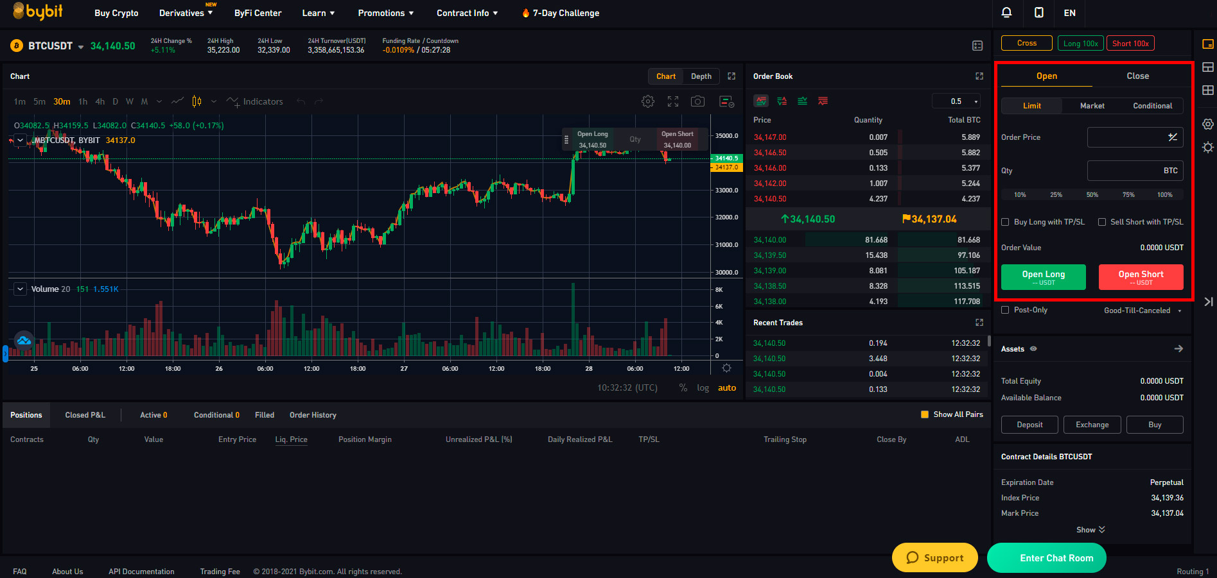Expand the Learn menu
This screenshot has width=1217, height=578.
319,13
